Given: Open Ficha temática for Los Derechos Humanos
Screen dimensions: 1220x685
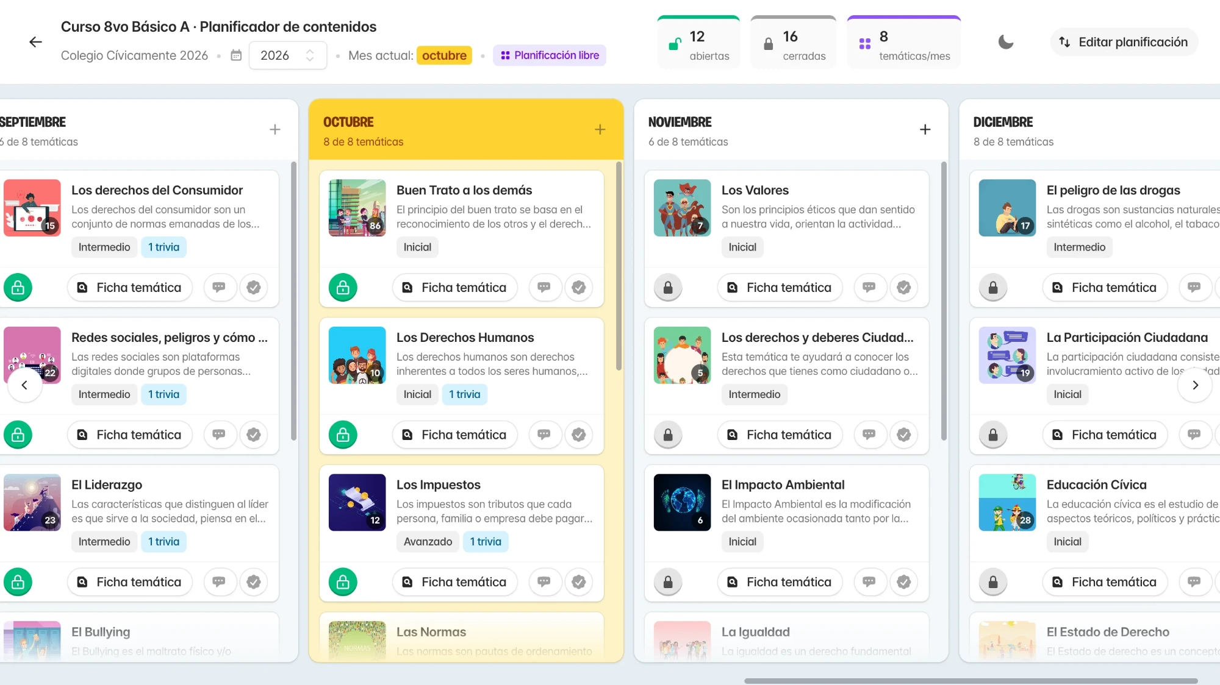Looking at the screenshot, I should coord(455,435).
